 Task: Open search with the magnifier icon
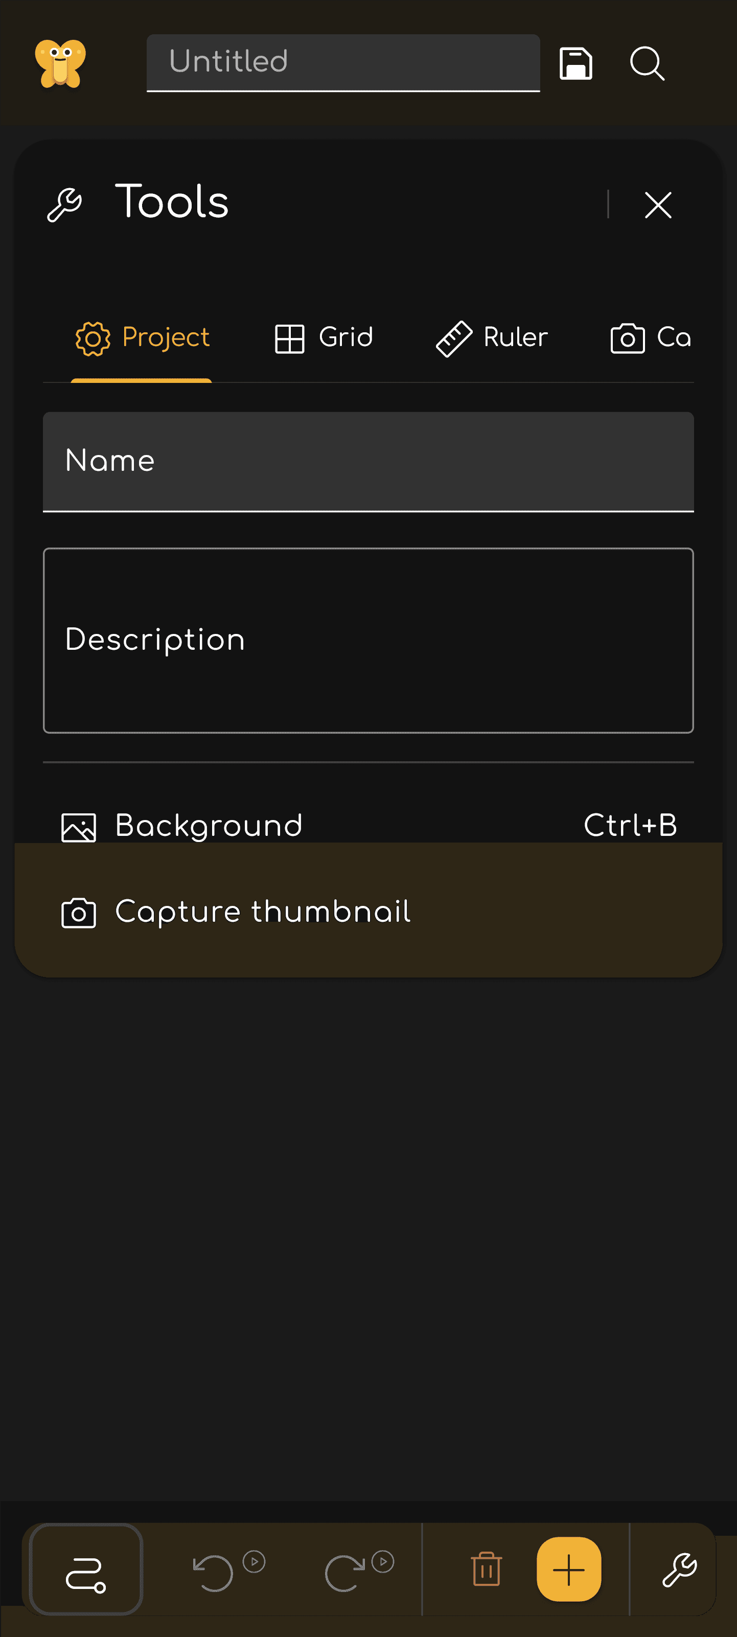click(x=647, y=63)
